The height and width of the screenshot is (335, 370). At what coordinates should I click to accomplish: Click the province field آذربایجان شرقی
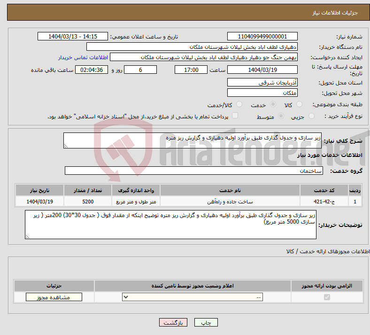[x=262, y=82]
